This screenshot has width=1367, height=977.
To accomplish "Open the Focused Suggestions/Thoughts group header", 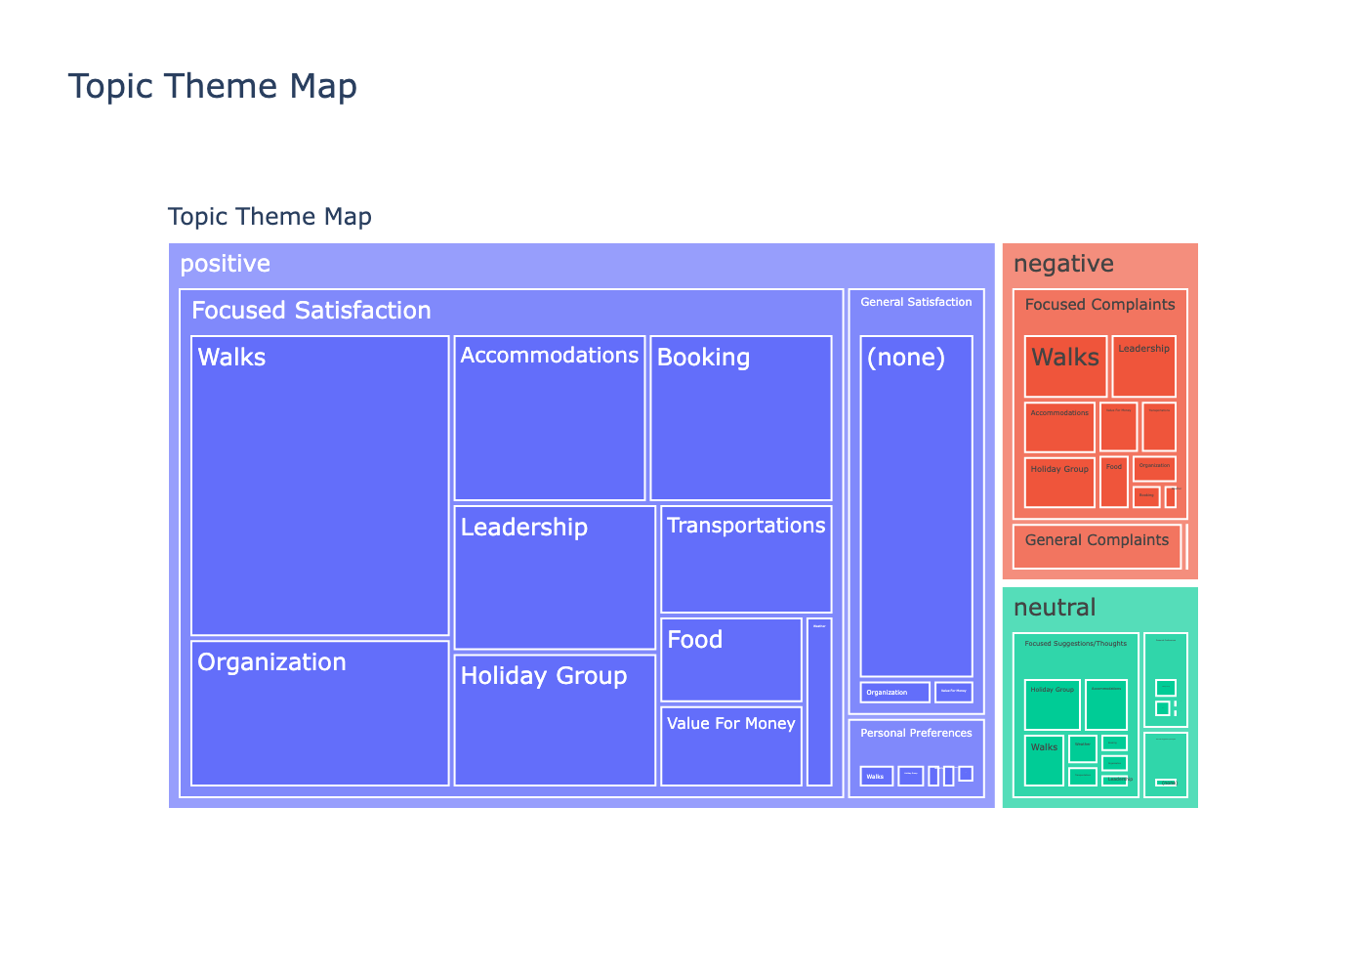I will point(1075,644).
